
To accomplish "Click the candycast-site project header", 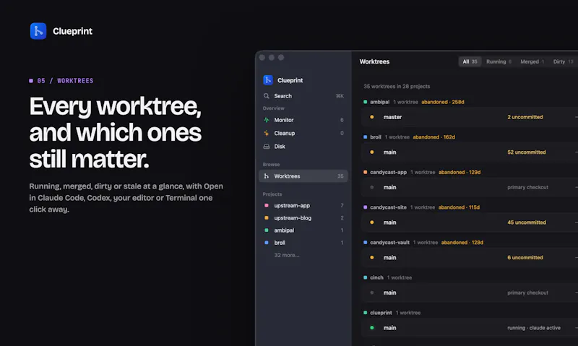I will 421,207.
